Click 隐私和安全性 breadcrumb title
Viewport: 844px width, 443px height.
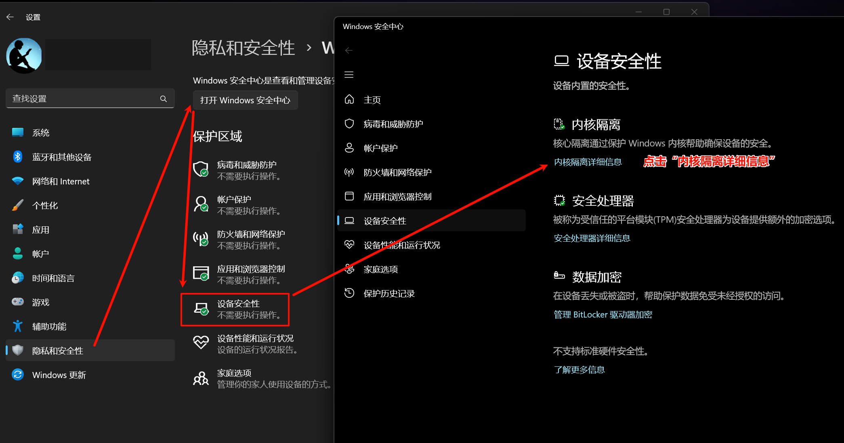point(243,48)
